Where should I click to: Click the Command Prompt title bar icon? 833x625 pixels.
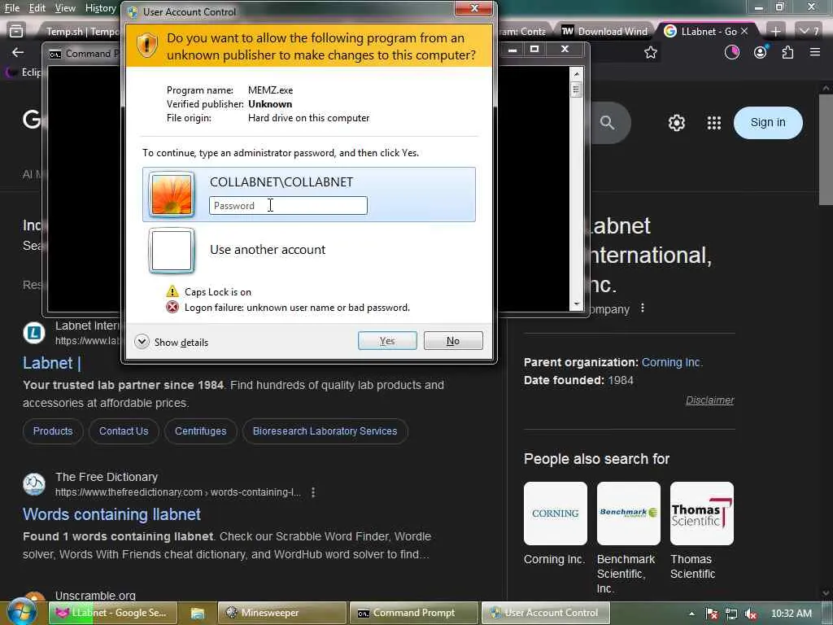tap(55, 55)
